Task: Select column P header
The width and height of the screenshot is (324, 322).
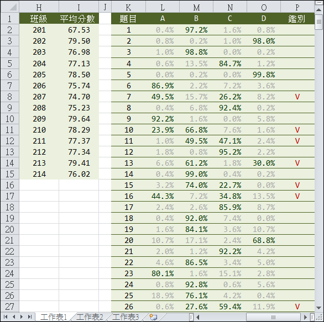Action: click(x=297, y=7)
